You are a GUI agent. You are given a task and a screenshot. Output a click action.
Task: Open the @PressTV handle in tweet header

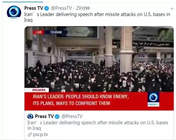[x=61, y=8]
